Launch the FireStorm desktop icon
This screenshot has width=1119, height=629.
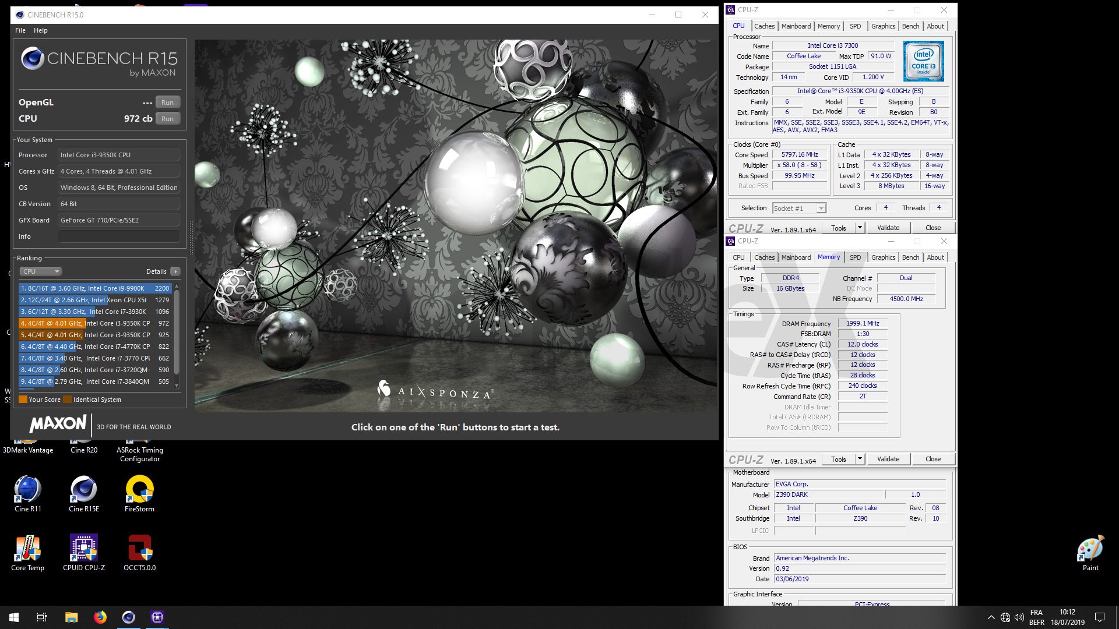click(x=139, y=494)
